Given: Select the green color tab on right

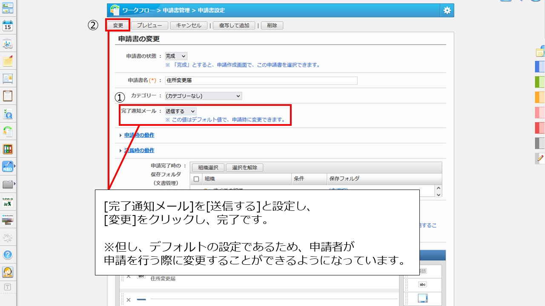Looking at the screenshot, I should point(540,82).
